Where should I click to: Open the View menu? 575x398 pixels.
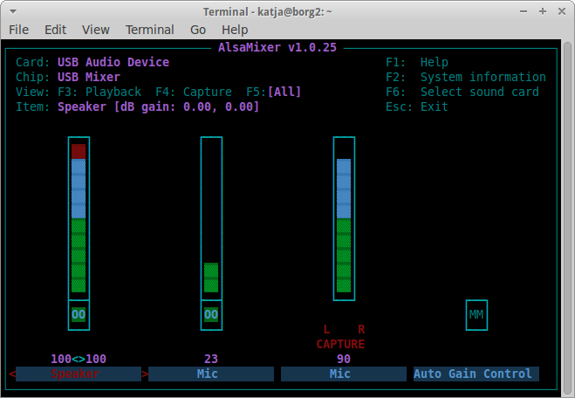[x=96, y=30]
